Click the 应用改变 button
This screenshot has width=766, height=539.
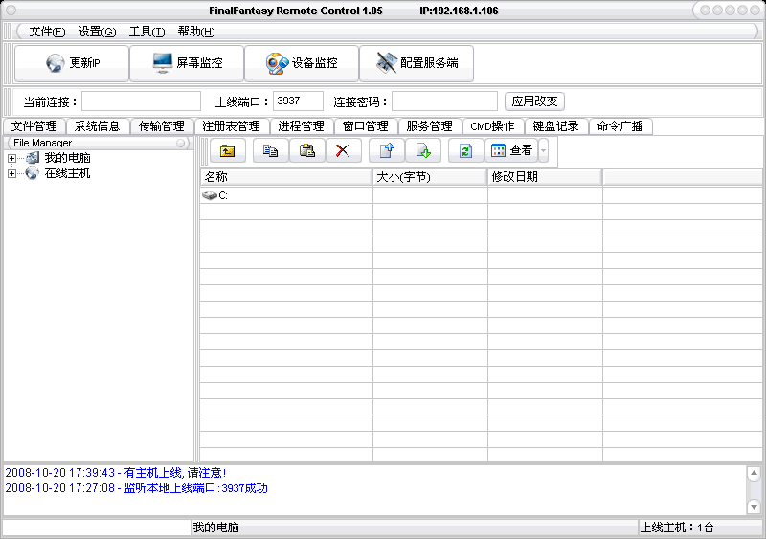[534, 101]
